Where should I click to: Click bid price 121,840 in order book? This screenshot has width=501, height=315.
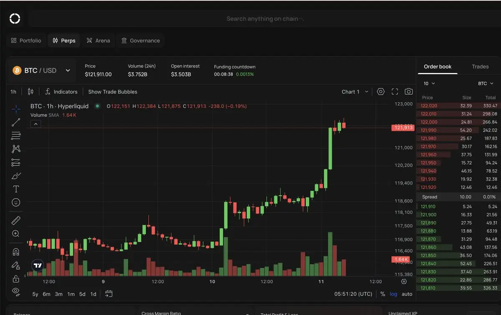point(428,264)
